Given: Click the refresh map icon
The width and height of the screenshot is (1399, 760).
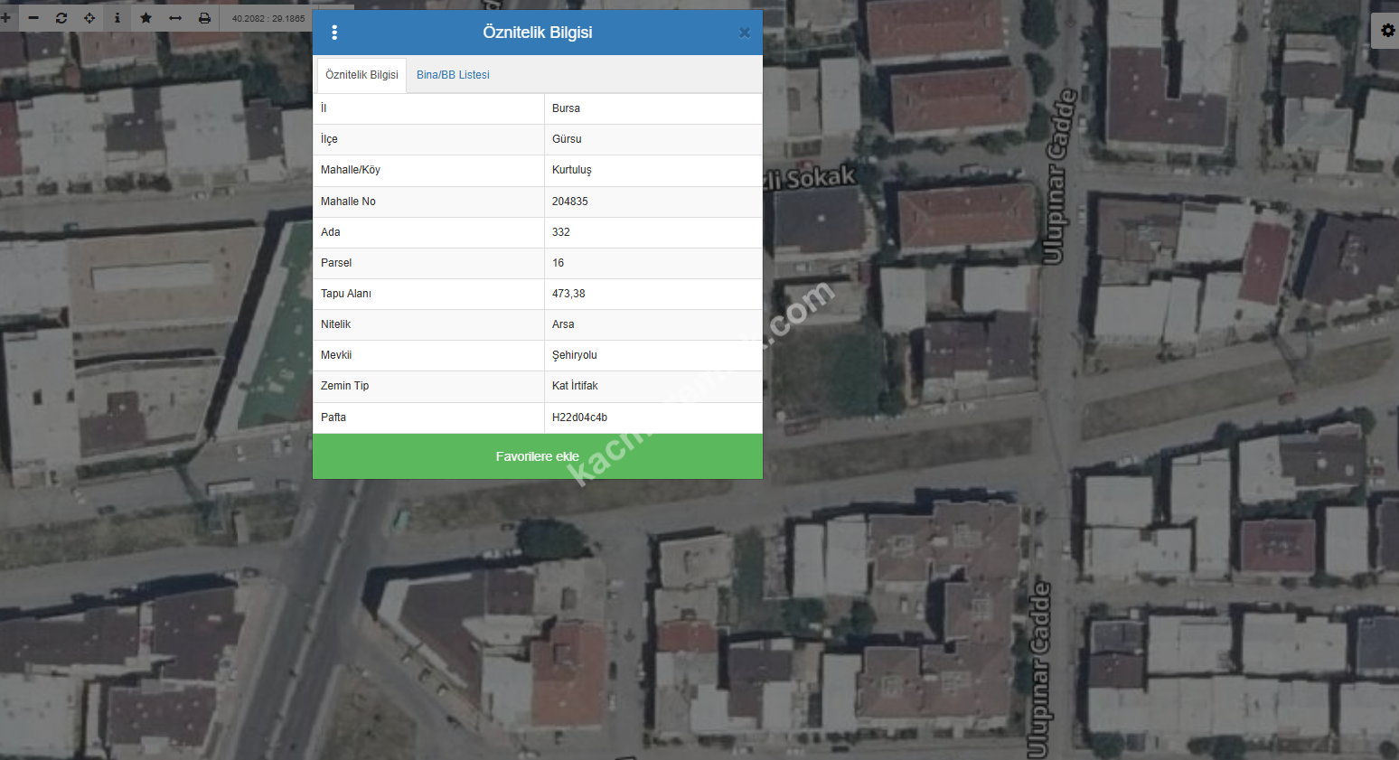Looking at the screenshot, I should click(x=61, y=18).
